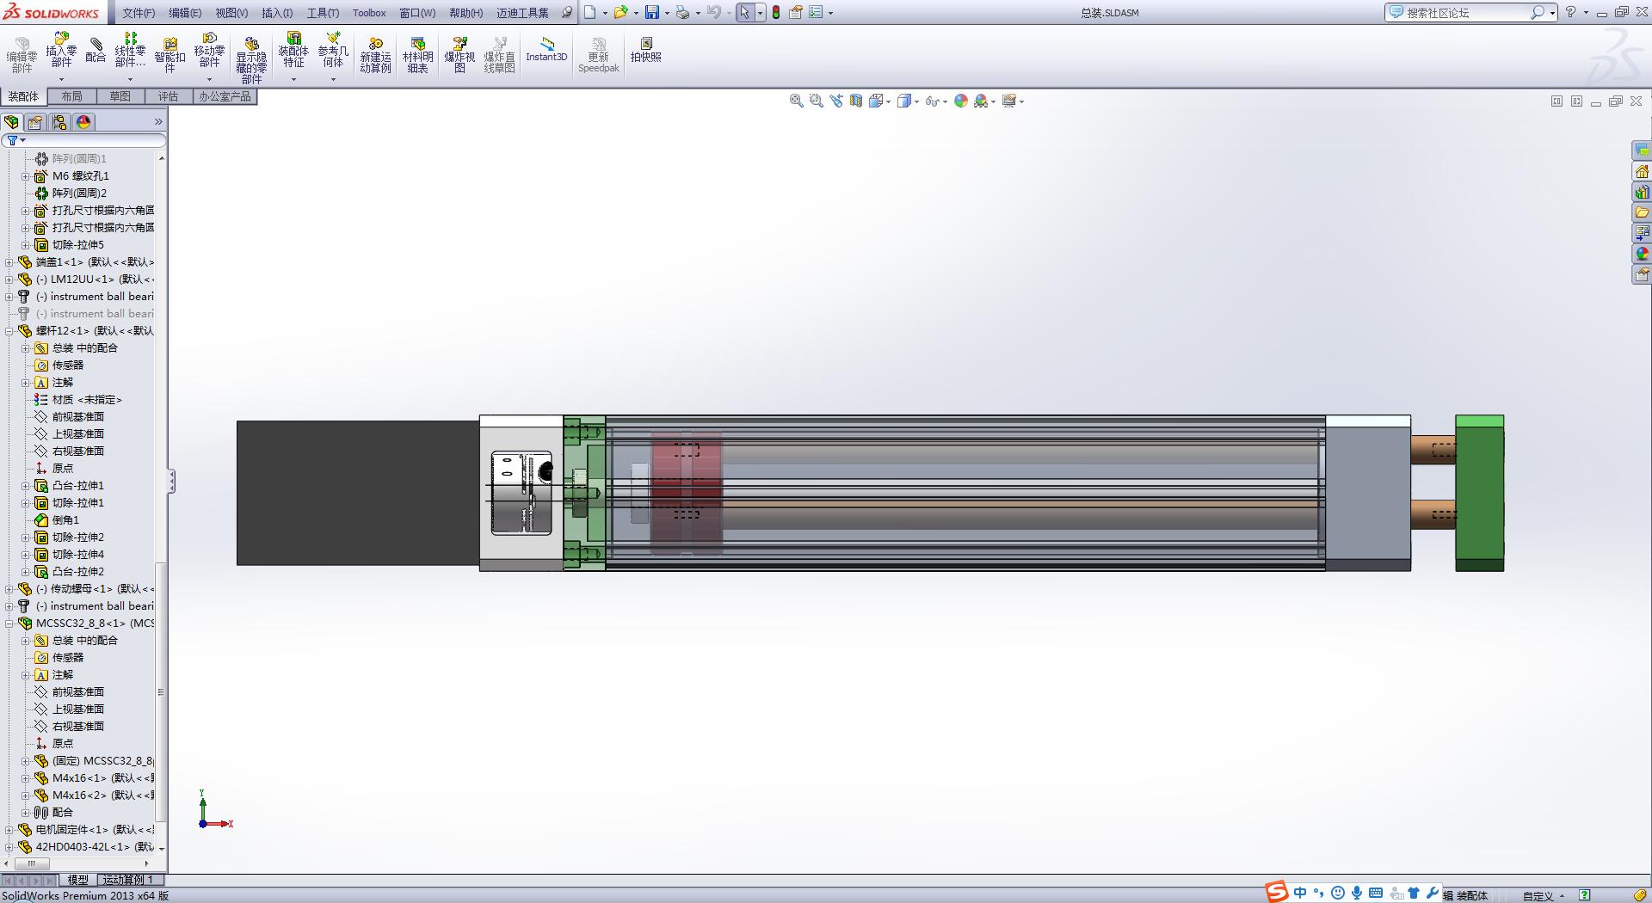Switch to the 办公室产品 tab

[x=225, y=96]
